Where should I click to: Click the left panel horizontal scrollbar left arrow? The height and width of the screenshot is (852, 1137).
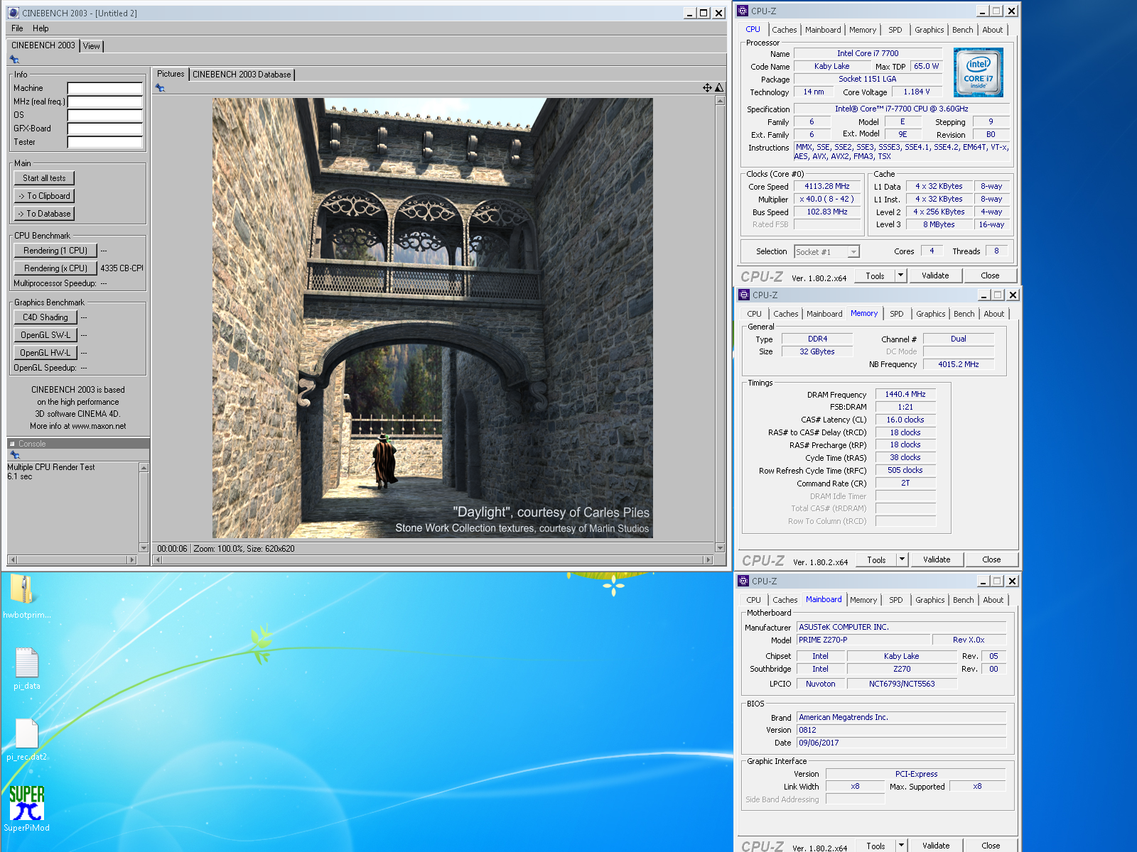pos(13,559)
